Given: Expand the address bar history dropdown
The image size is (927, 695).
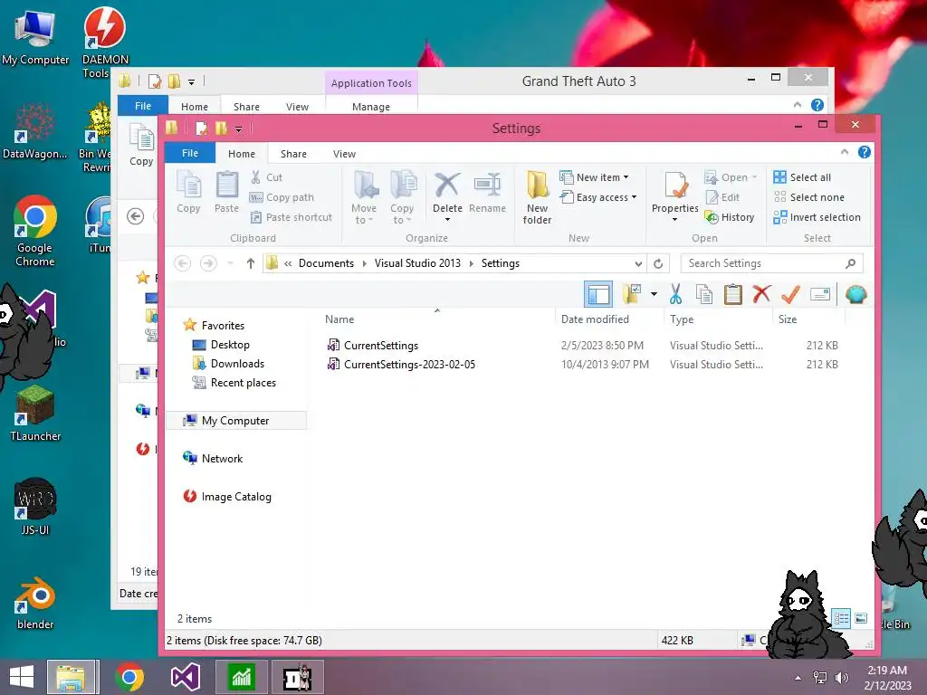Looking at the screenshot, I should click(638, 263).
